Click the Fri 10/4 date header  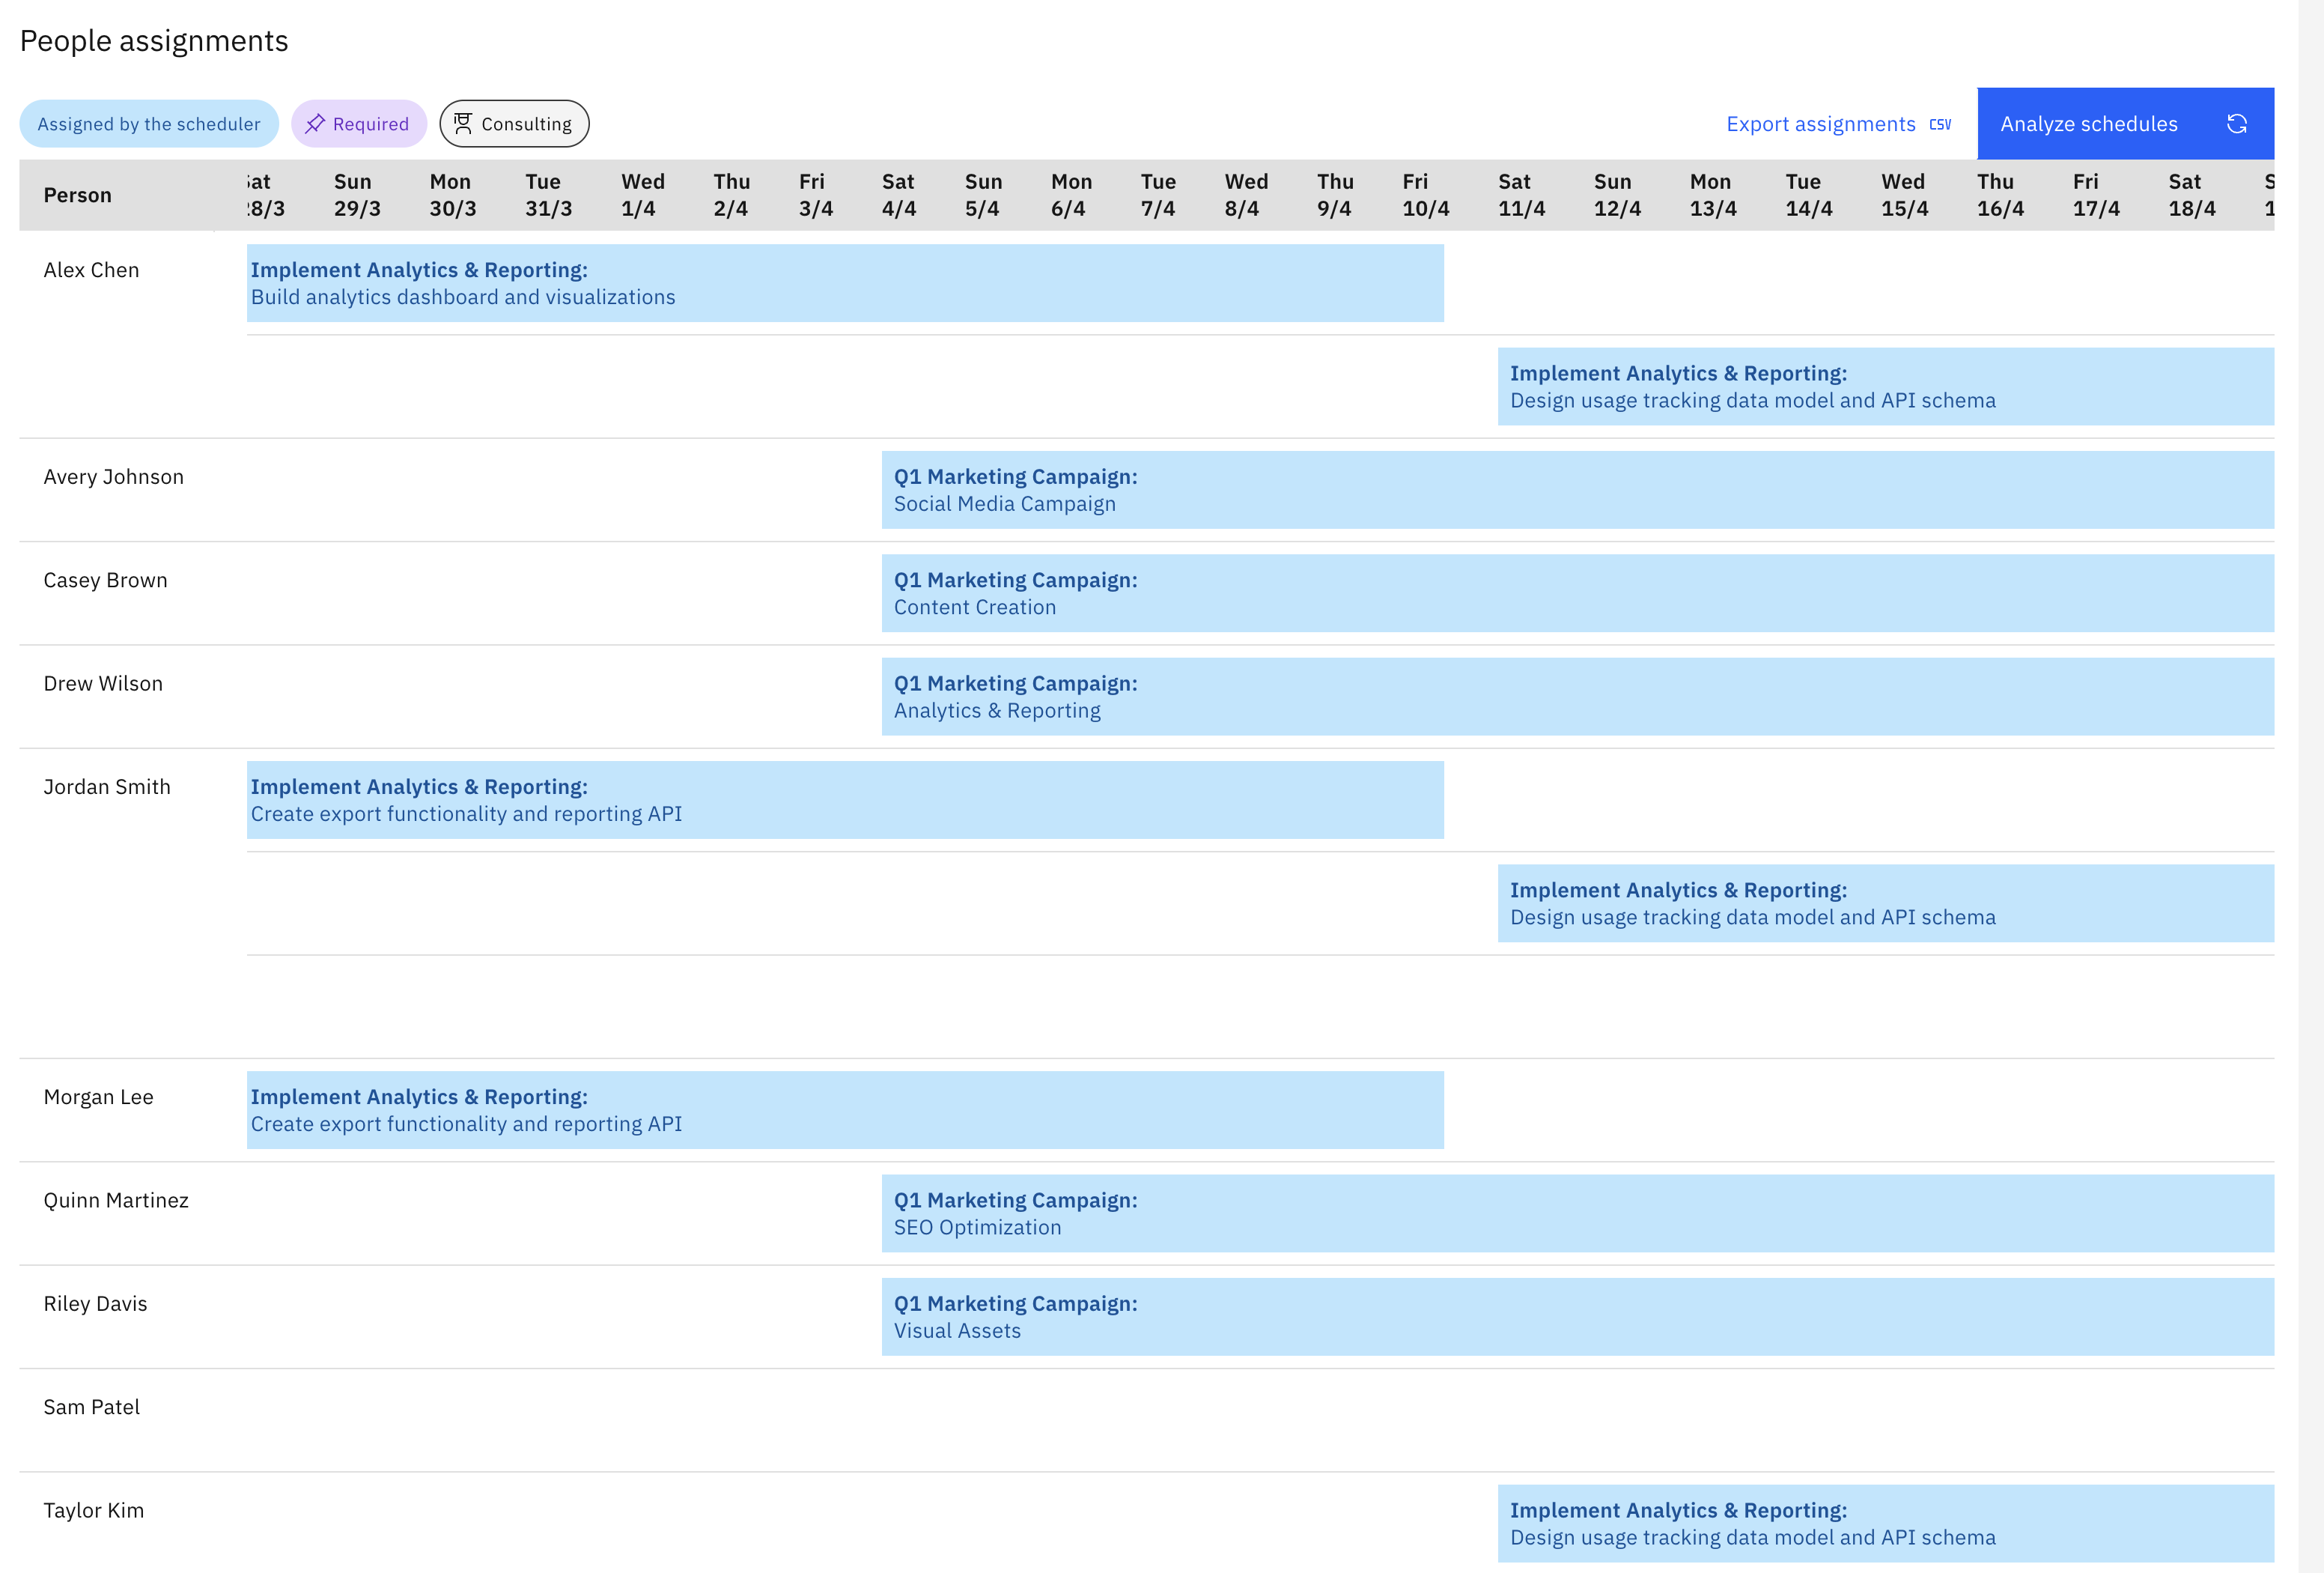tap(1425, 195)
